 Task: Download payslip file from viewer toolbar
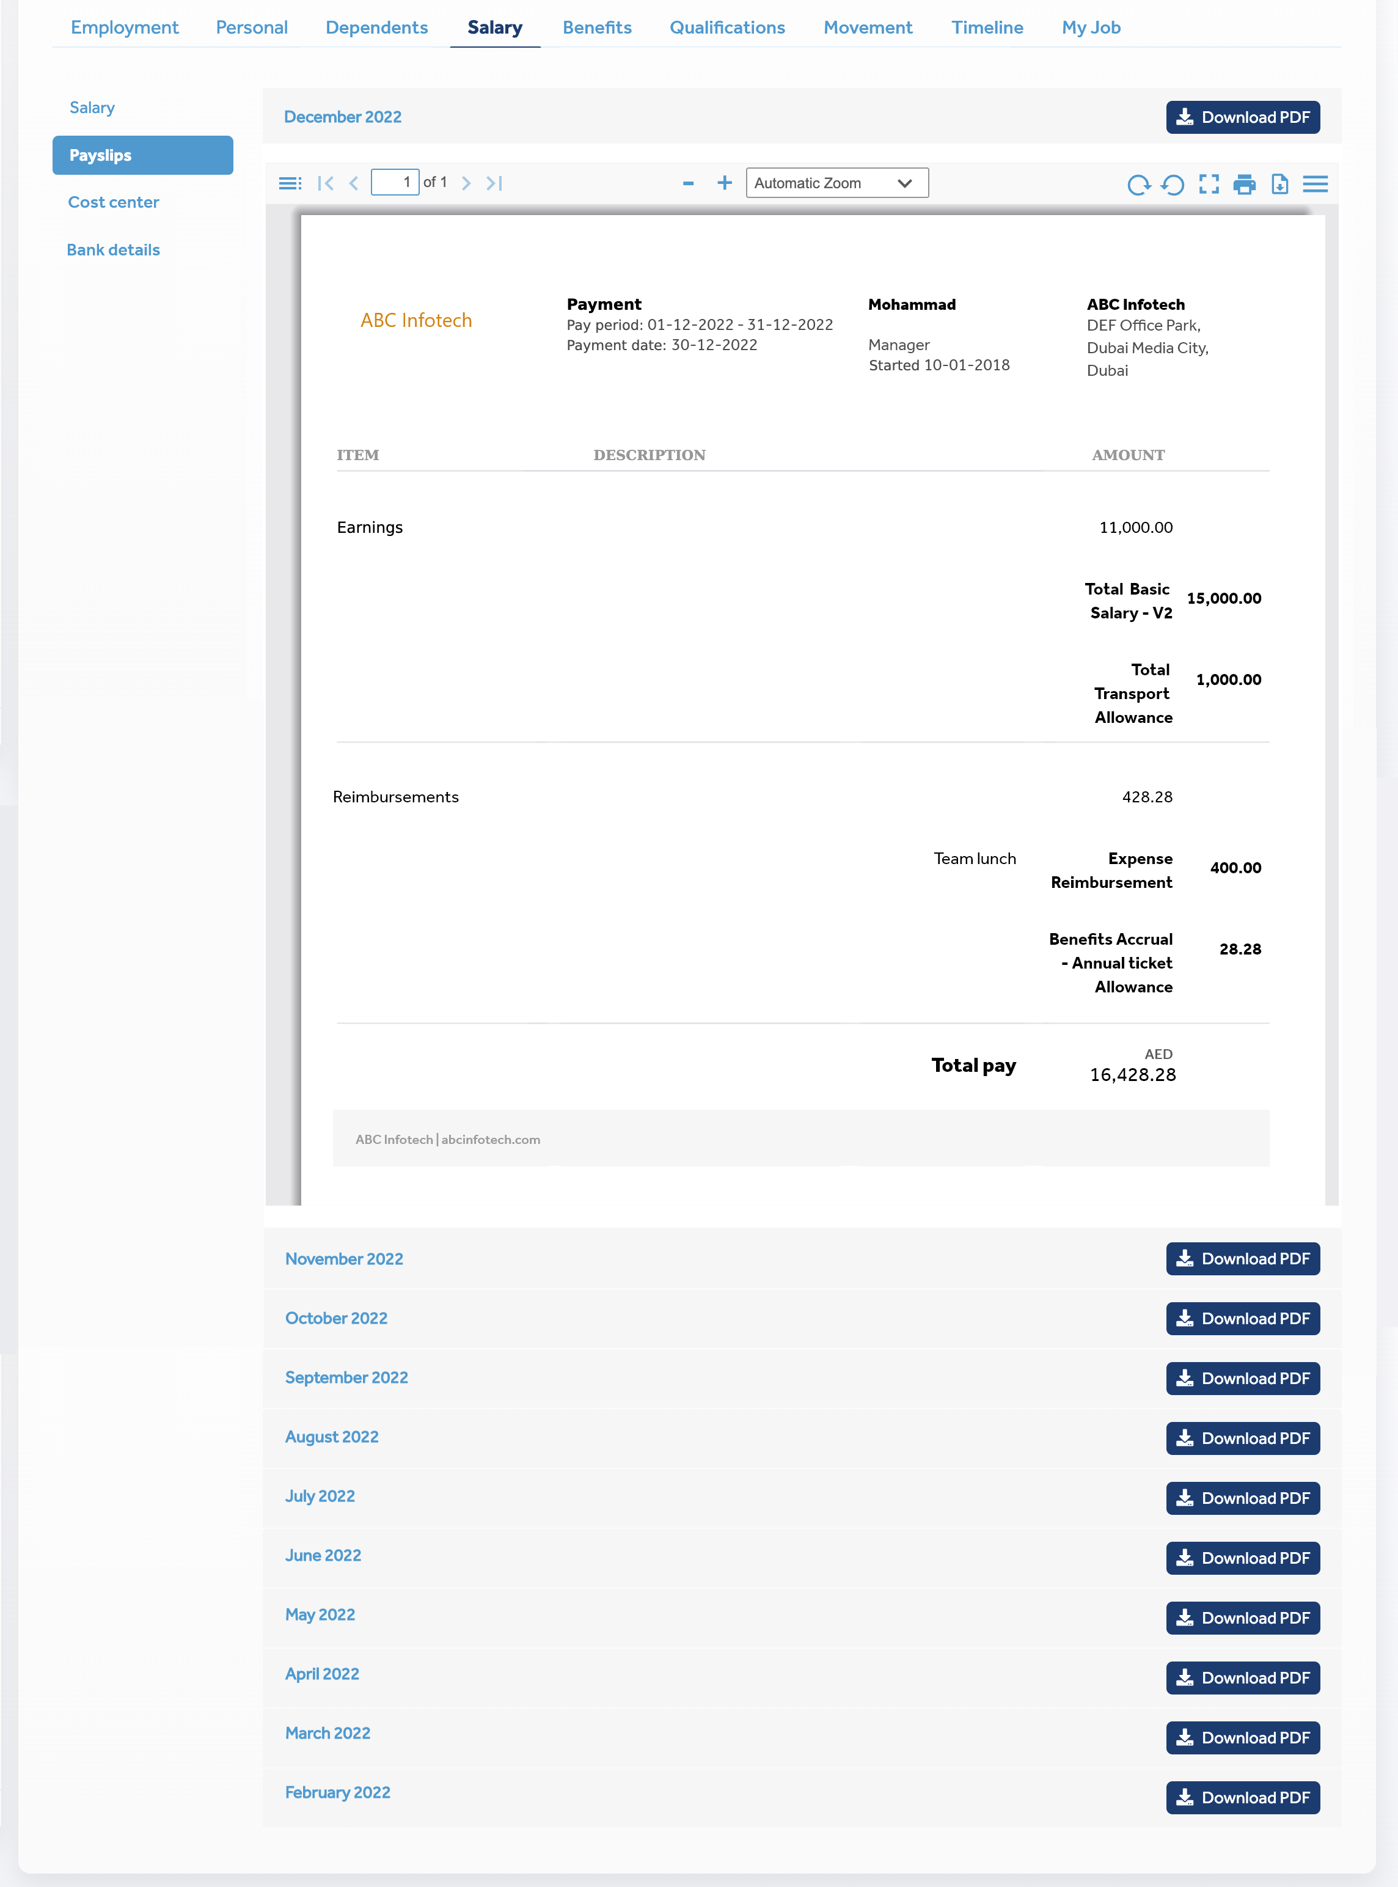1279,185
